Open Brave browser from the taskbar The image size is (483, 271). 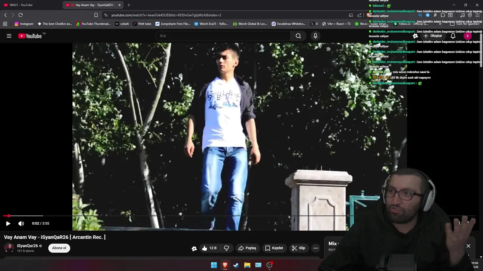pyautogui.click(x=225, y=265)
